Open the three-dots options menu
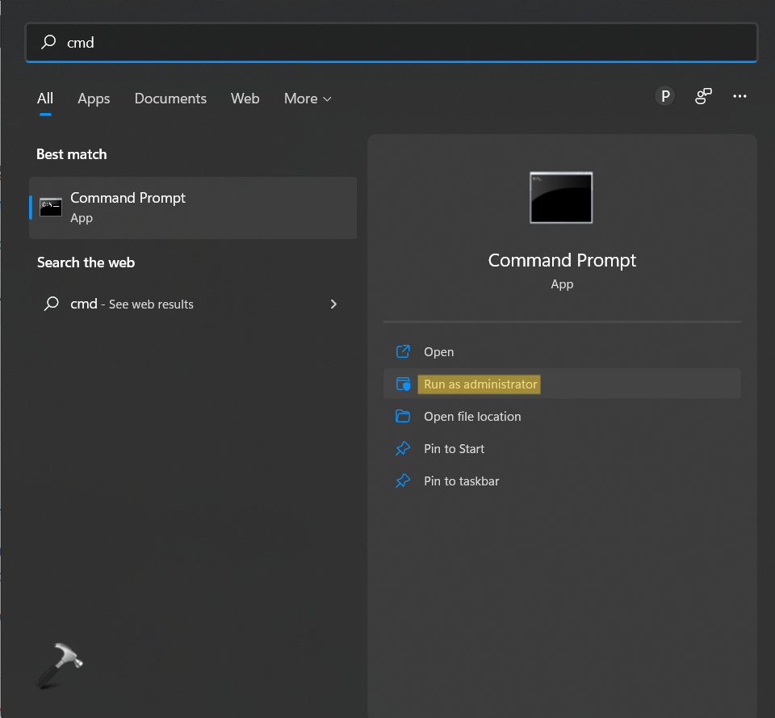Viewport: 775px width, 718px height. point(739,97)
